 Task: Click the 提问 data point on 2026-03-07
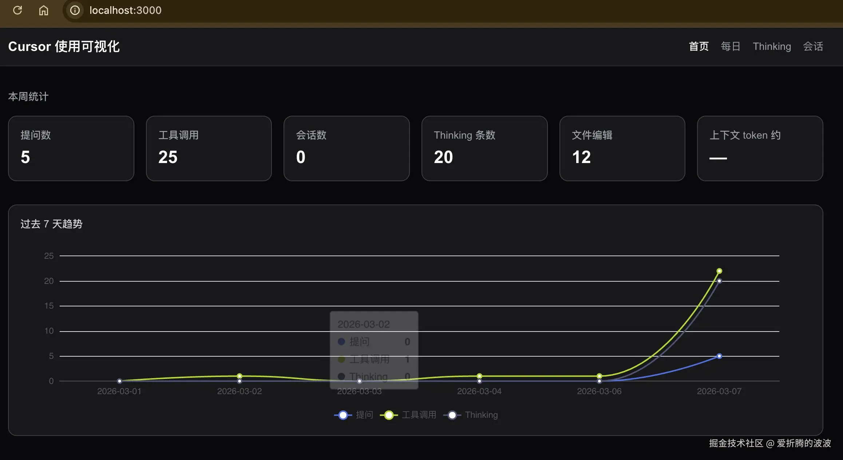click(719, 356)
